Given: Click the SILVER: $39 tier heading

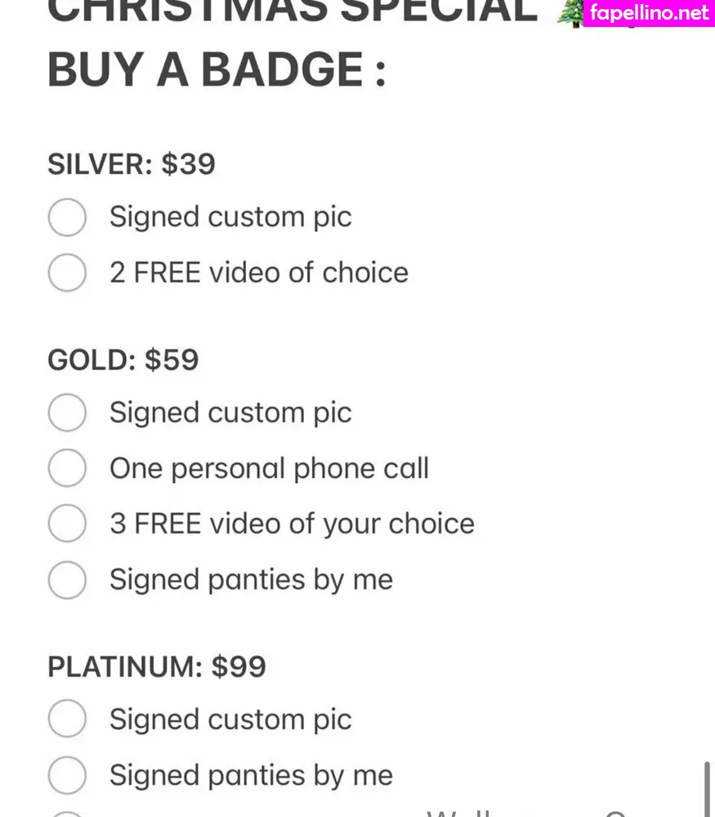Looking at the screenshot, I should [x=132, y=164].
